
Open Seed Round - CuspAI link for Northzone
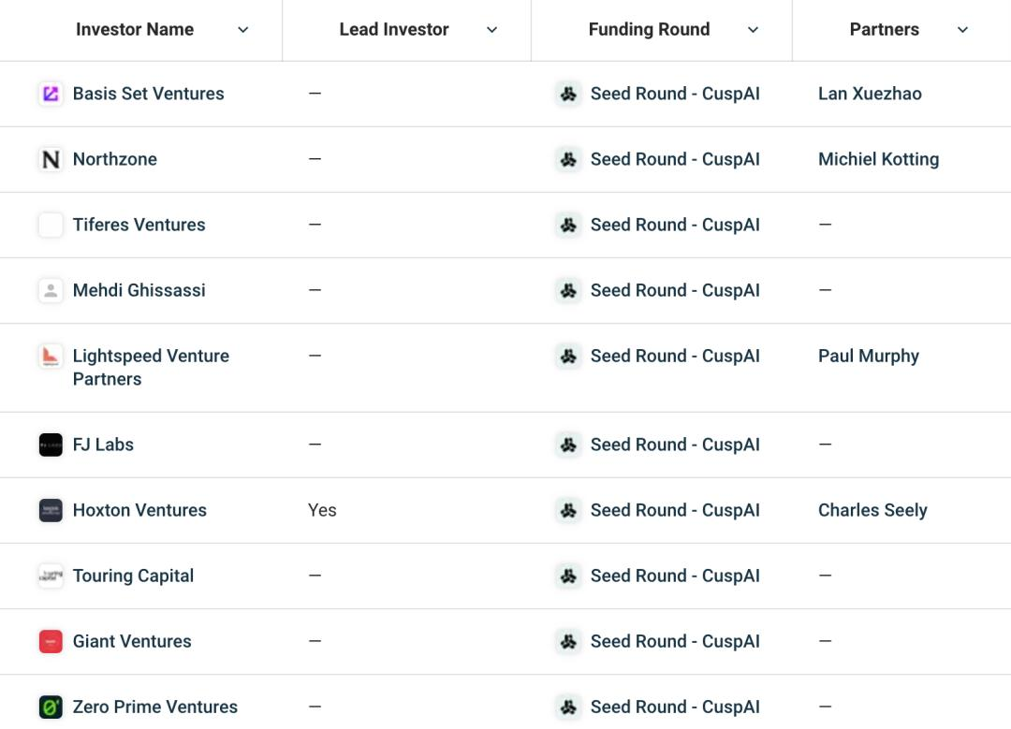click(x=675, y=159)
